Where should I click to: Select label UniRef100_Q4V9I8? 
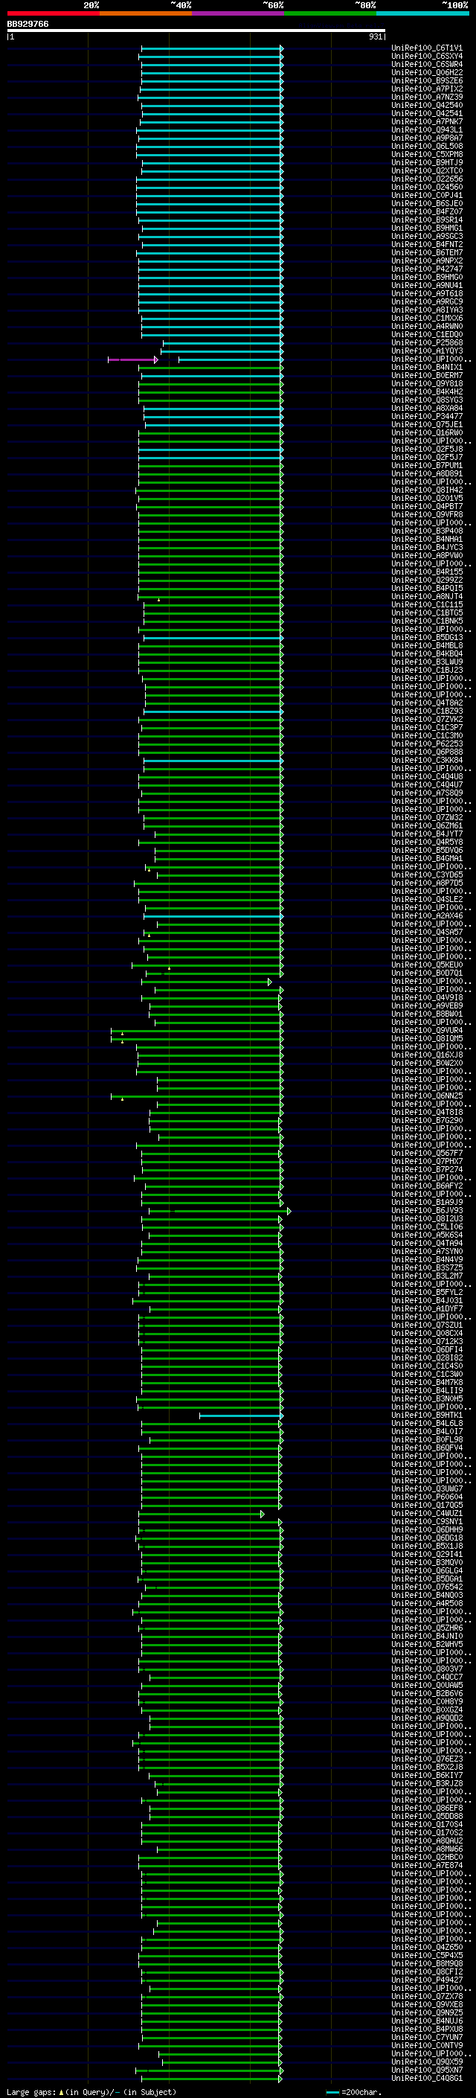[426, 998]
